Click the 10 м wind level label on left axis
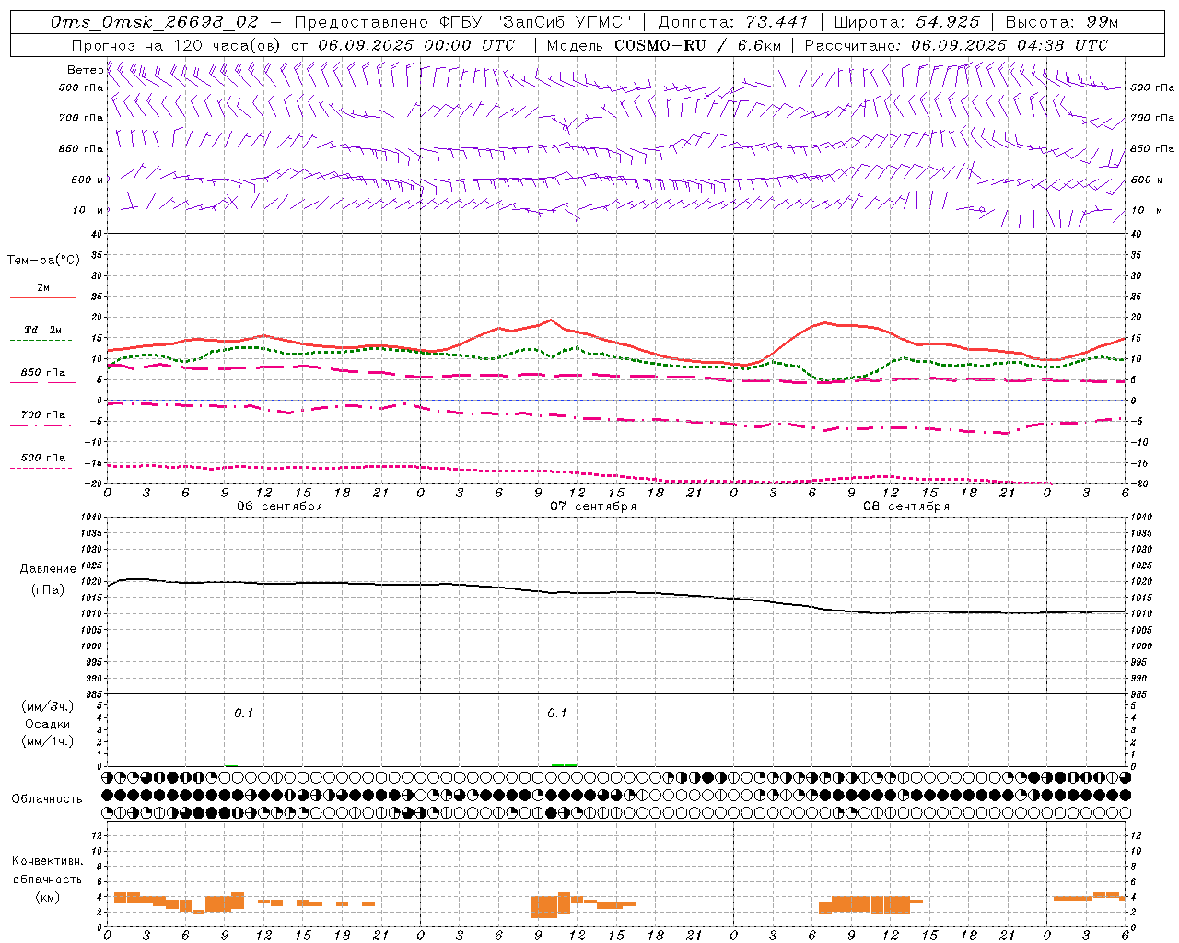 88,210
